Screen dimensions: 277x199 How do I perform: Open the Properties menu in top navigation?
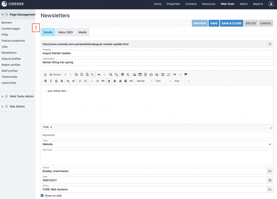[173, 4]
